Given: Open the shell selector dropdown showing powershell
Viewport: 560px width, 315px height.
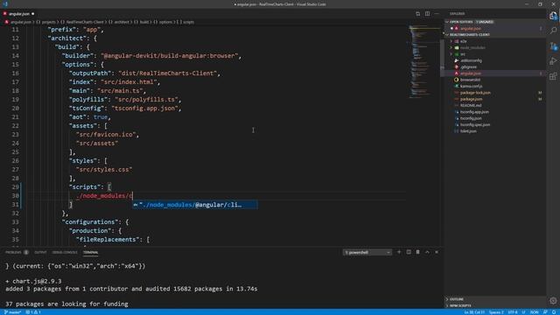Looking at the screenshot, I should click(367, 252).
